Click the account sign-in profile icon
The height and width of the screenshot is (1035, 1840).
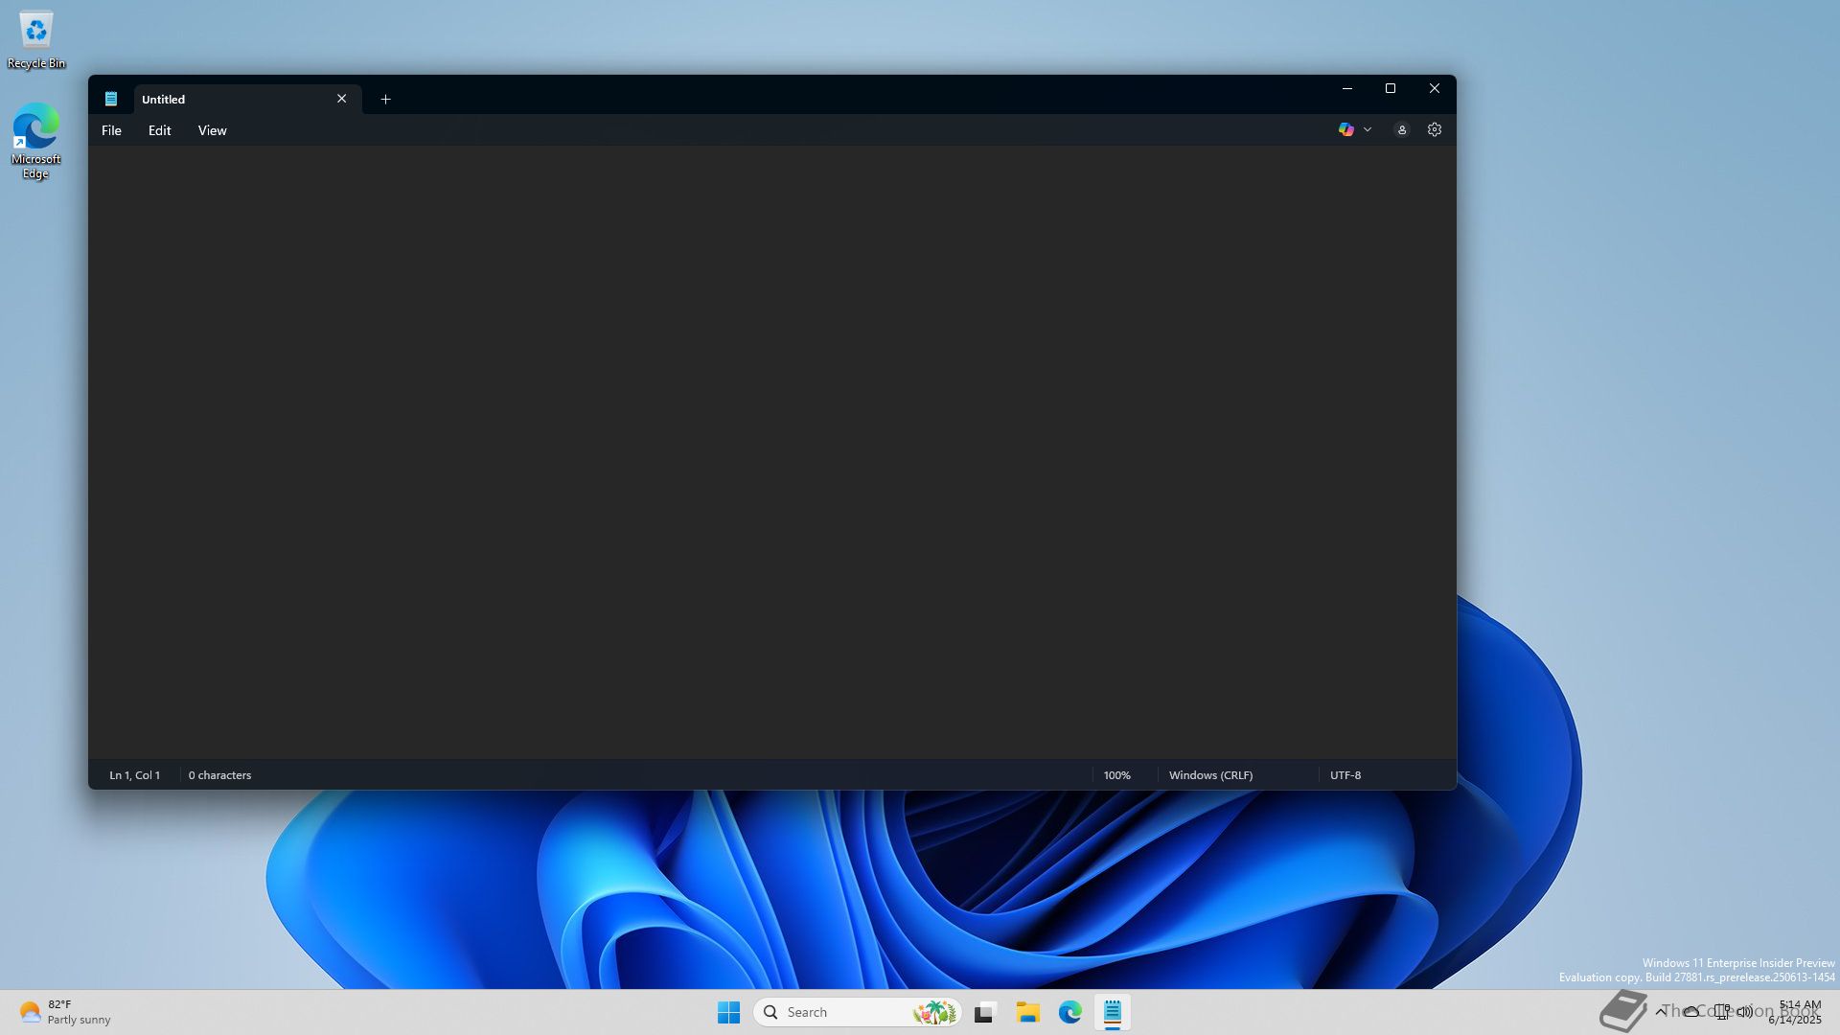[1401, 129]
